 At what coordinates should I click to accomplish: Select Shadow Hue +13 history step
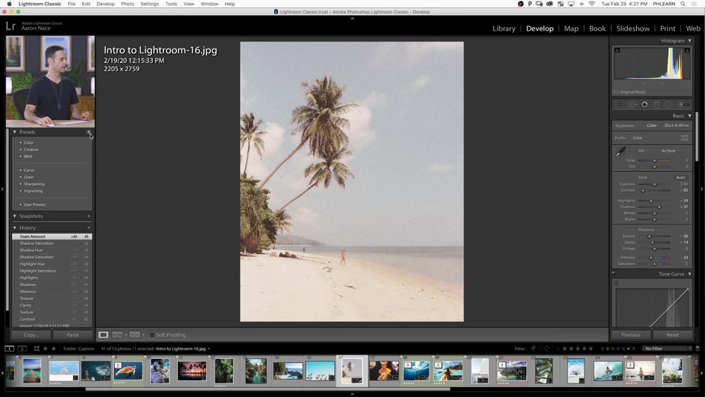(x=52, y=250)
